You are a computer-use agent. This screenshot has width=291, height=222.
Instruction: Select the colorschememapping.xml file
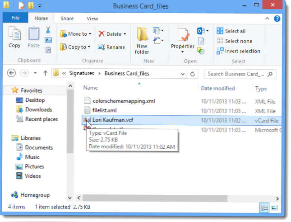click(x=123, y=101)
